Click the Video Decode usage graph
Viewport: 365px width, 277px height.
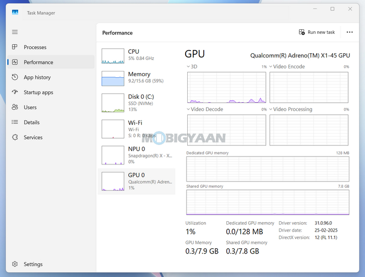(226, 130)
